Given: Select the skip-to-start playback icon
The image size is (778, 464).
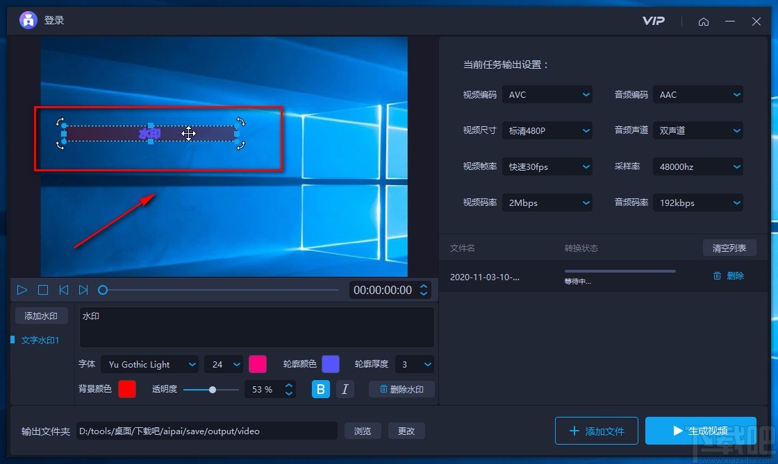Looking at the screenshot, I should 63,290.
